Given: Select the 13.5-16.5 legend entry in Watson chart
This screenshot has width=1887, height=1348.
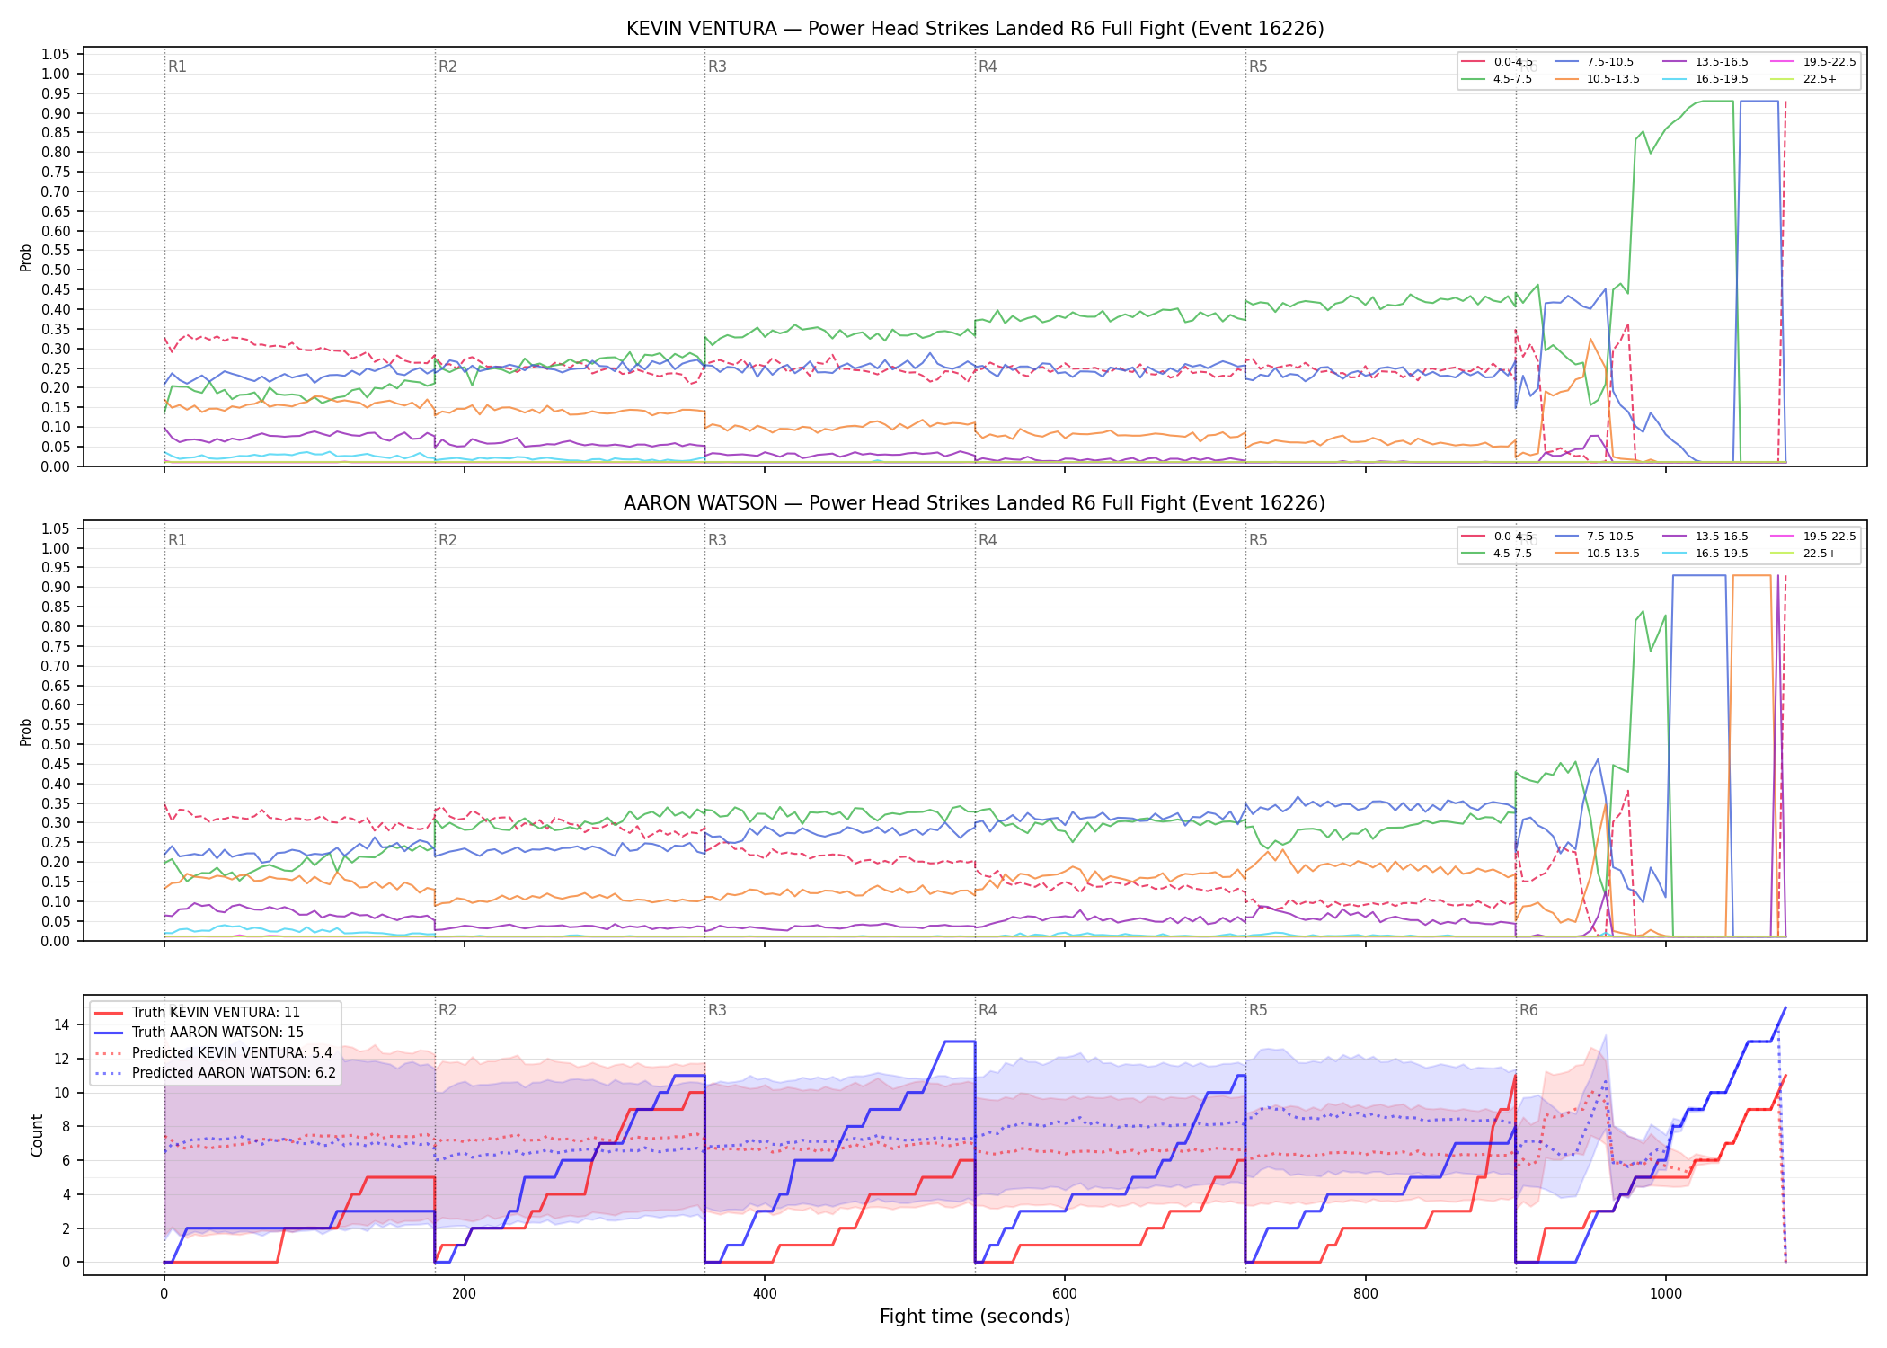Looking at the screenshot, I should [1705, 537].
